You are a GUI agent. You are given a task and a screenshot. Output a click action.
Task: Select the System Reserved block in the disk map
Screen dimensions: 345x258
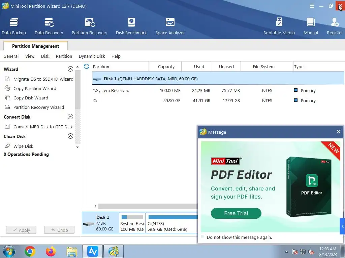tap(132, 223)
